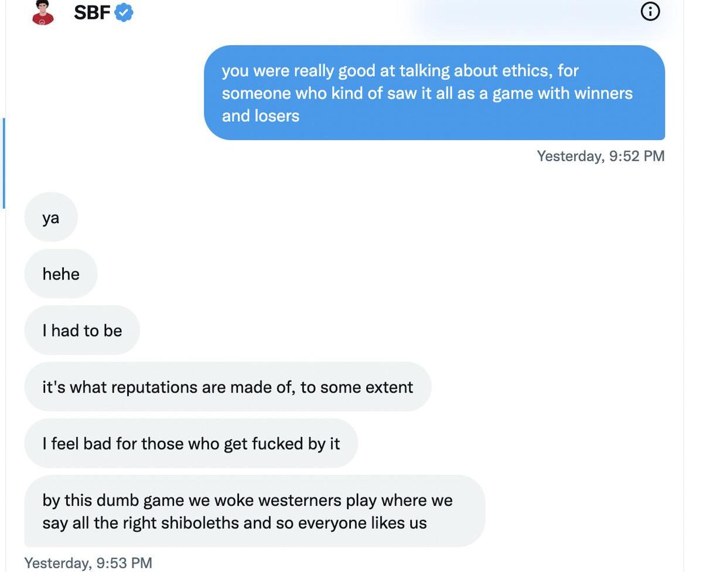Open SBF's profile avatar picture
This screenshot has width=703, height=572.
coord(43,12)
